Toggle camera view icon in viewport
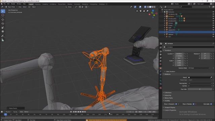215x121 pixels. tap(140, 11)
